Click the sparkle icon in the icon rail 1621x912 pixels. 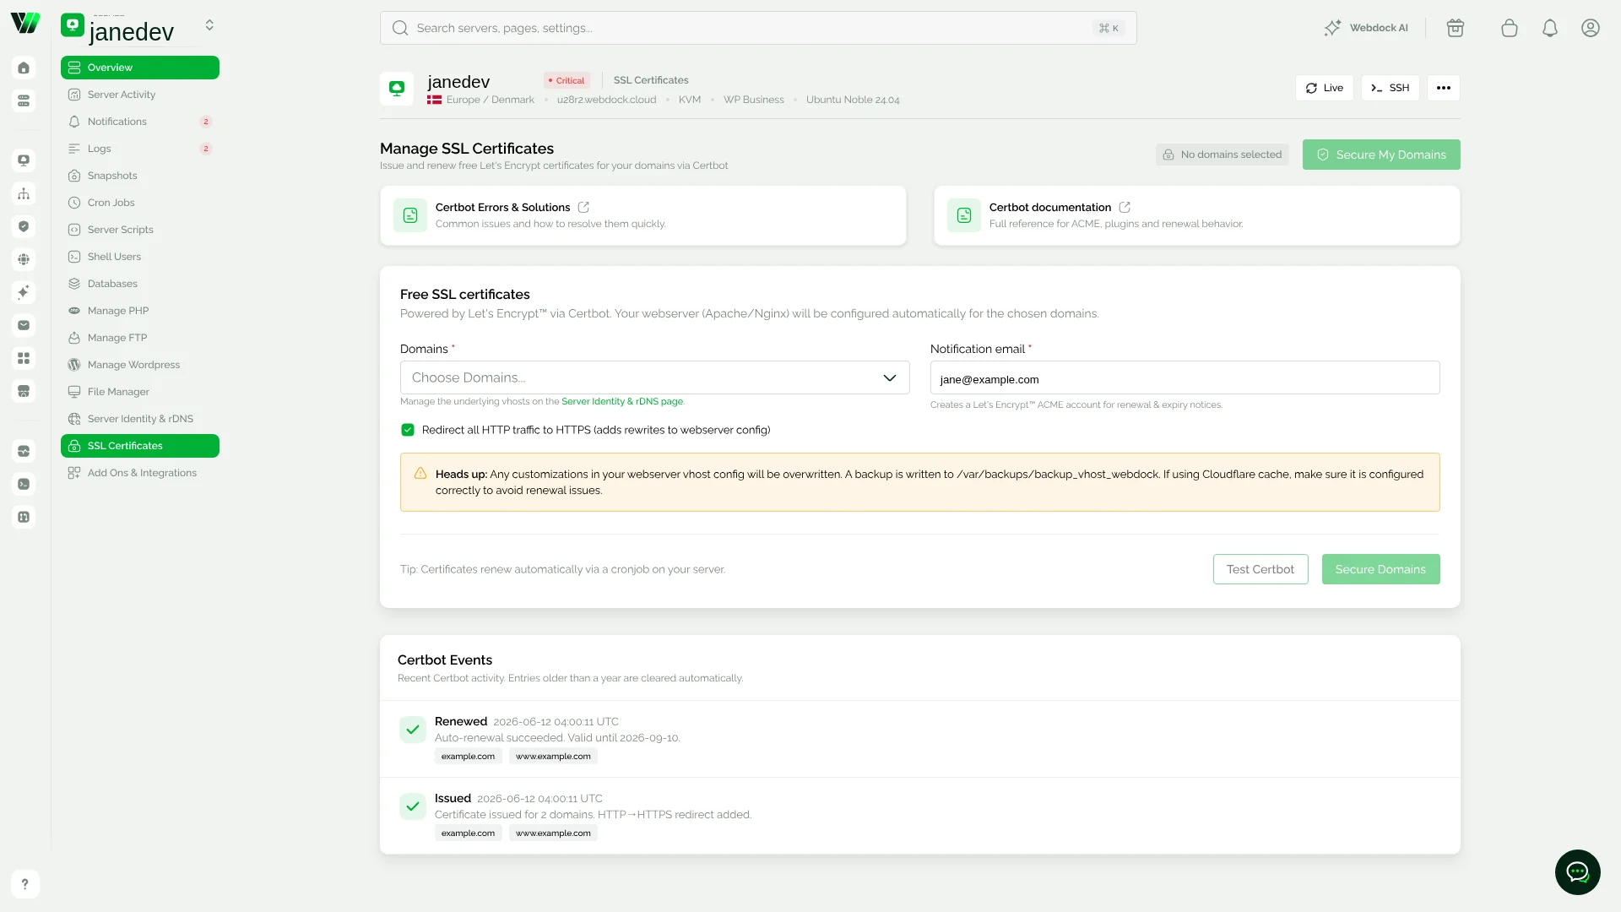click(24, 292)
